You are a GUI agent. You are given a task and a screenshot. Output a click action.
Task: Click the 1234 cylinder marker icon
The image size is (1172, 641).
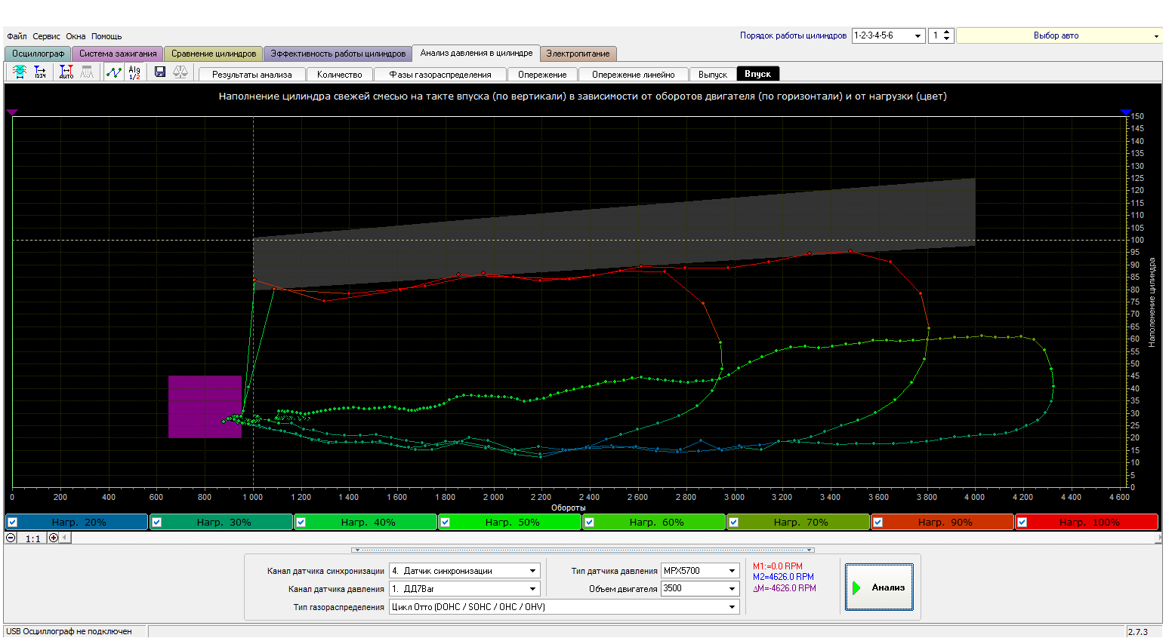tap(40, 72)
